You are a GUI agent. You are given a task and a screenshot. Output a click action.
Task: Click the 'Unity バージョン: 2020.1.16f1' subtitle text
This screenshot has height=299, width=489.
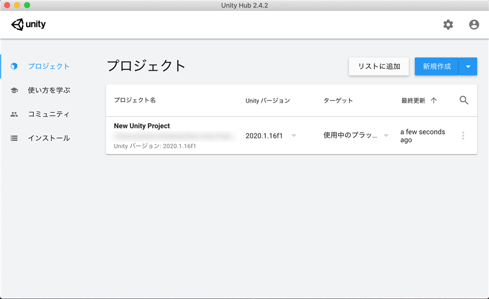[x=155, y=146]
